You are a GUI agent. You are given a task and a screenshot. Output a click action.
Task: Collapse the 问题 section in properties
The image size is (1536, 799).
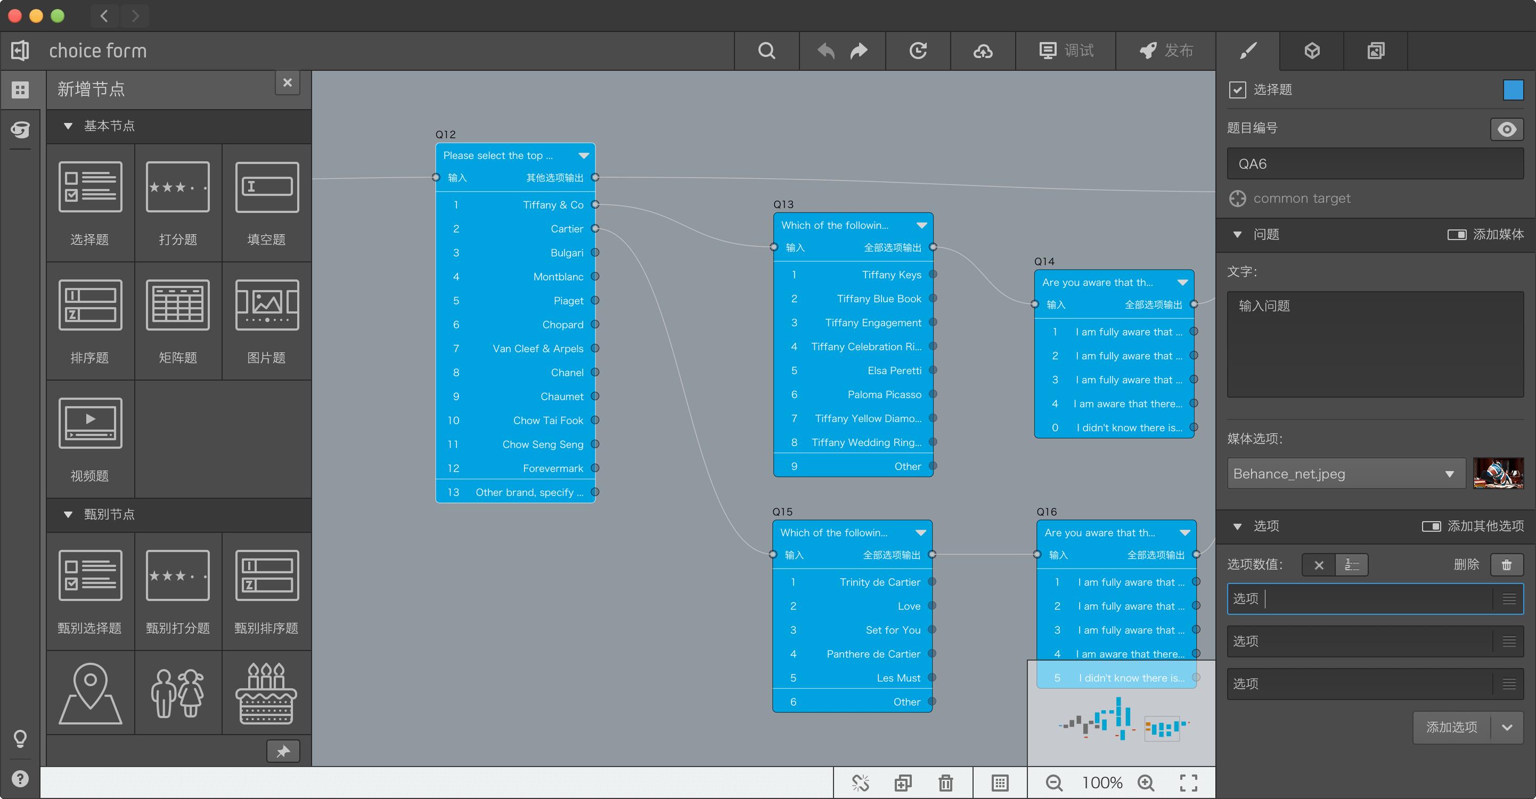pyautogui.click(x=1237, y=235)
